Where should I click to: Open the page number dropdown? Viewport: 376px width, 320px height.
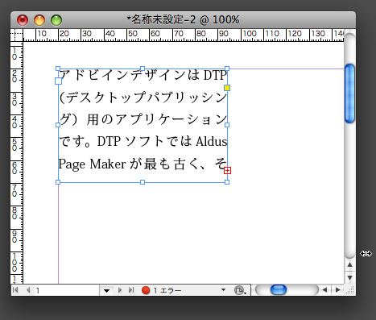pyautogui.click(x=106, y=290)
